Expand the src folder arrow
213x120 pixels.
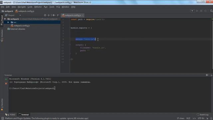click(8, 22)
